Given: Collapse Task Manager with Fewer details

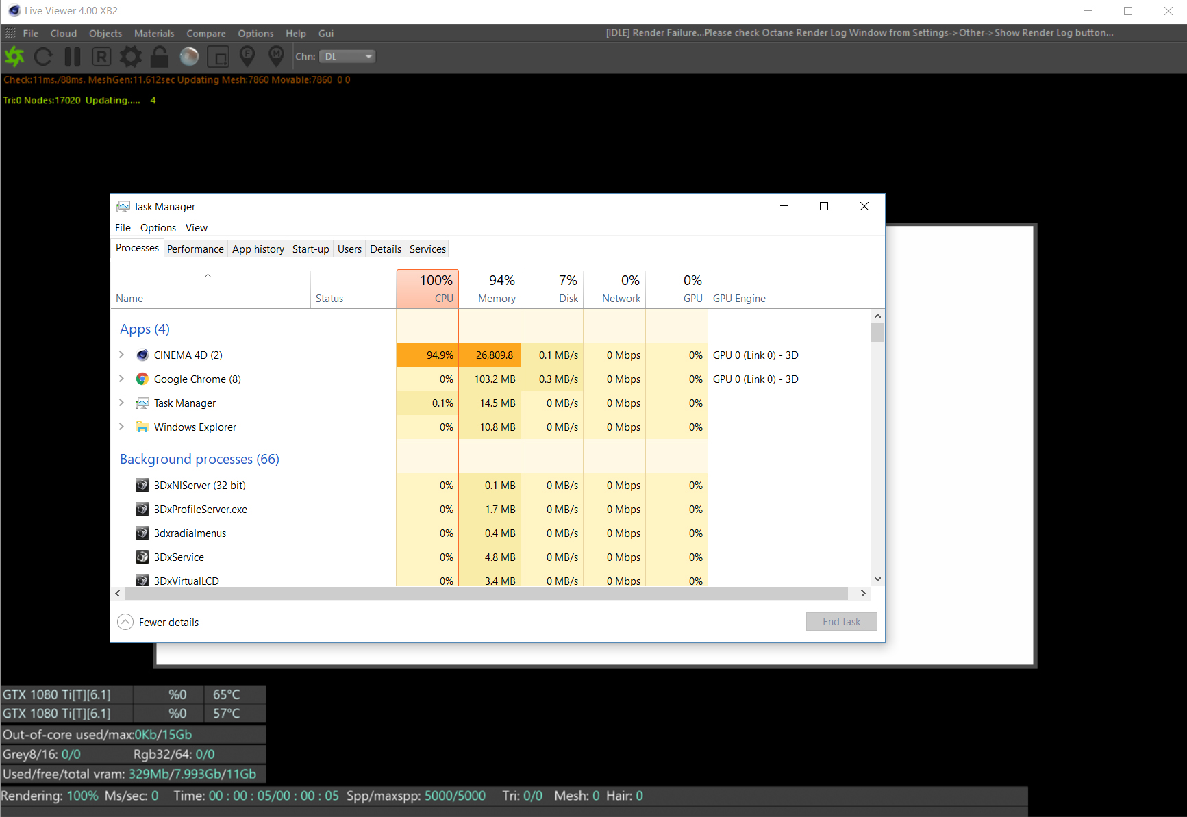Looking at the screenshot, I should coord(158,622).
